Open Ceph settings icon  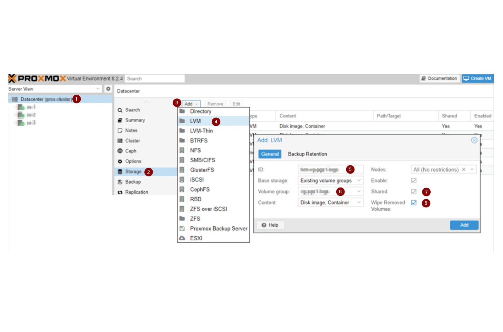[x=120, y=151]
